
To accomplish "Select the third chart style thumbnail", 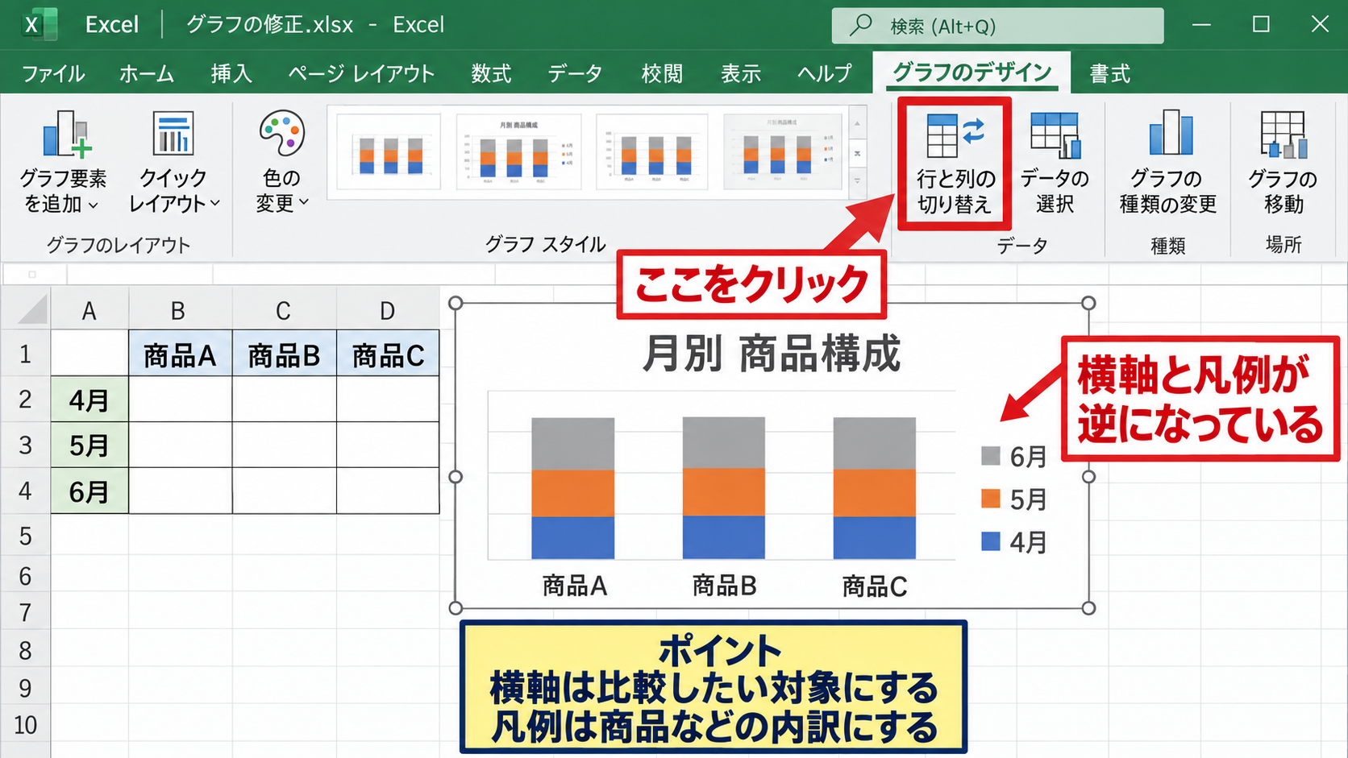I will [651, 152].
